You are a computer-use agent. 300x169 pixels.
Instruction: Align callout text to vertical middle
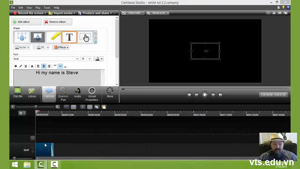point(60,66)
